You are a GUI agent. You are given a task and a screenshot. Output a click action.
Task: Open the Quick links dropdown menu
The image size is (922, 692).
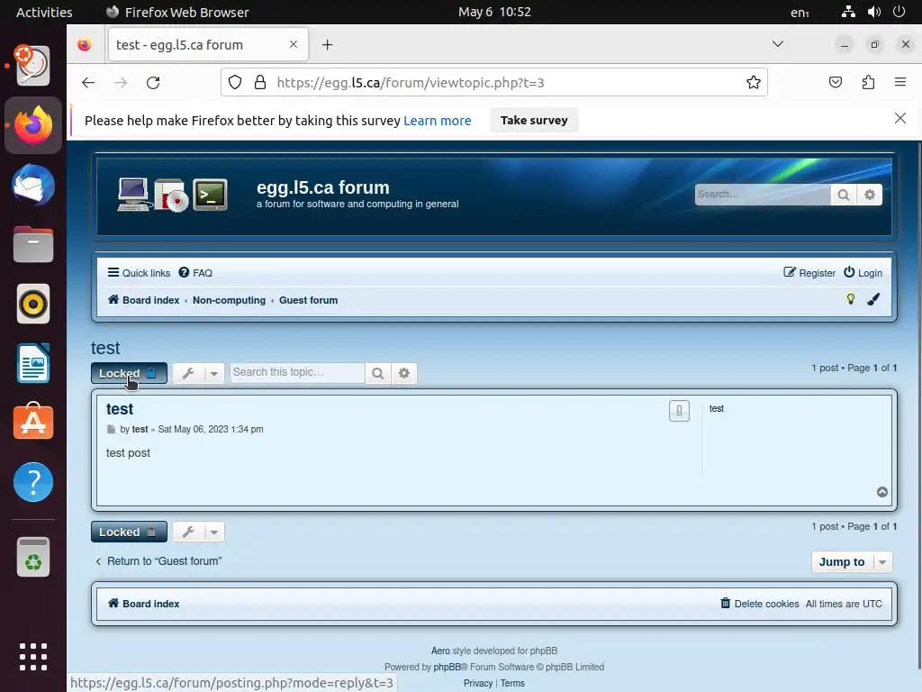(x=139, y=273)
